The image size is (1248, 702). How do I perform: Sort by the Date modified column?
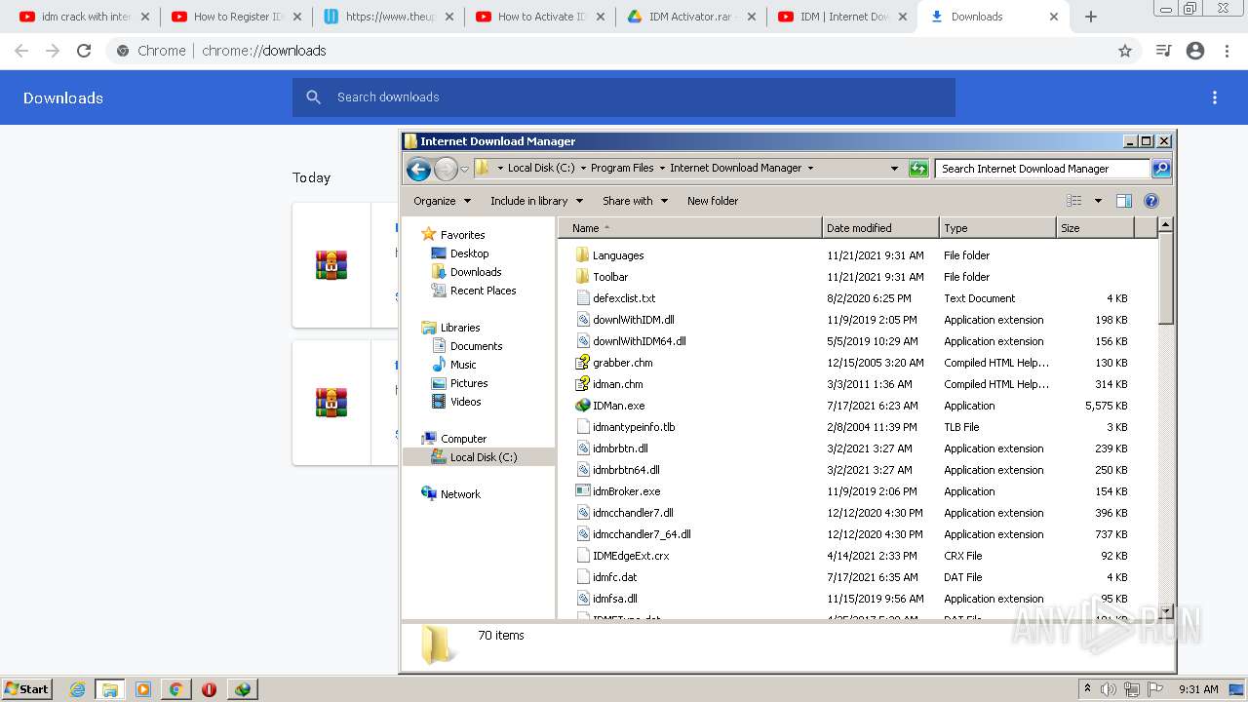880,228
